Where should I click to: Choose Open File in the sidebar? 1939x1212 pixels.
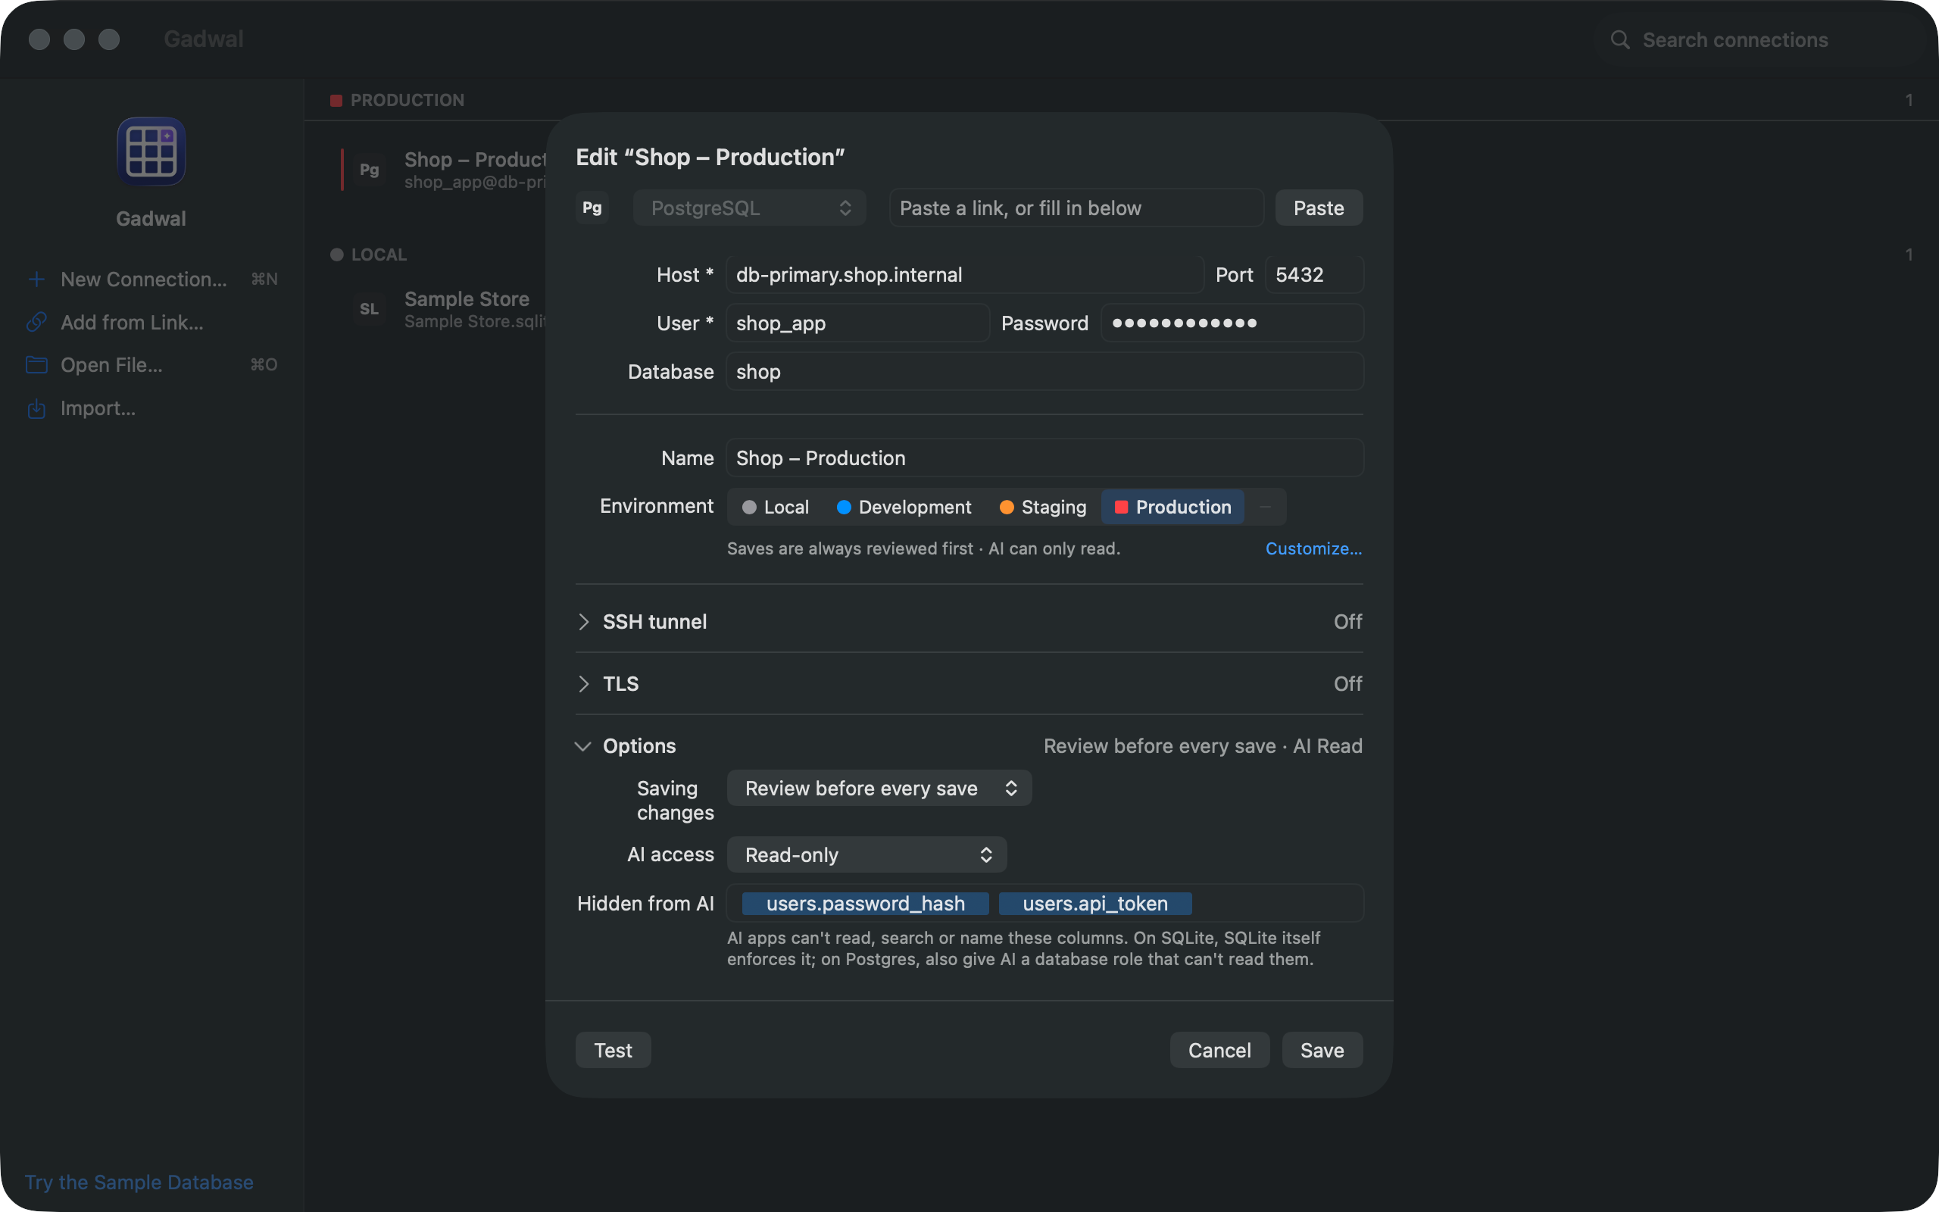pyautogui.click(x=151, y=364)
